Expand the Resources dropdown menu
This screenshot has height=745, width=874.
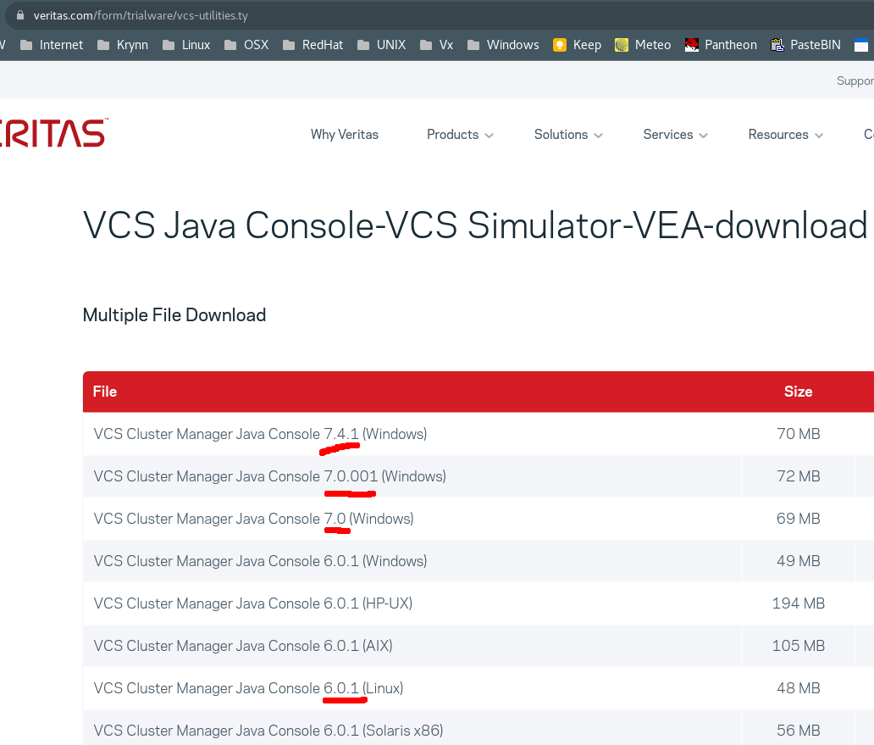click(x=785, y=135)
